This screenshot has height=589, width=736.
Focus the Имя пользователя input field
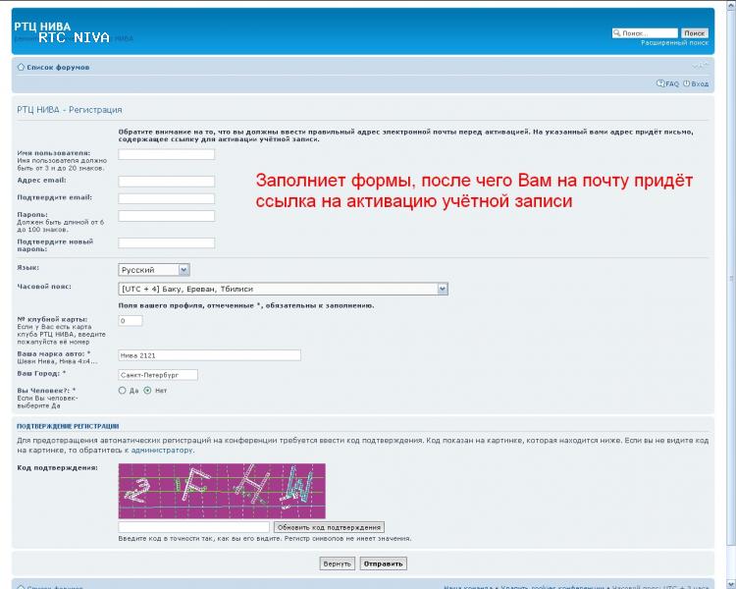pyautogui.click(x=167, y=154)
